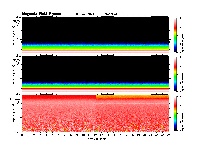This screenshot has height=155, width=201.
Task: Click "32Hz" tick label of dH/dt panel
Action: (x=19, y=17)
